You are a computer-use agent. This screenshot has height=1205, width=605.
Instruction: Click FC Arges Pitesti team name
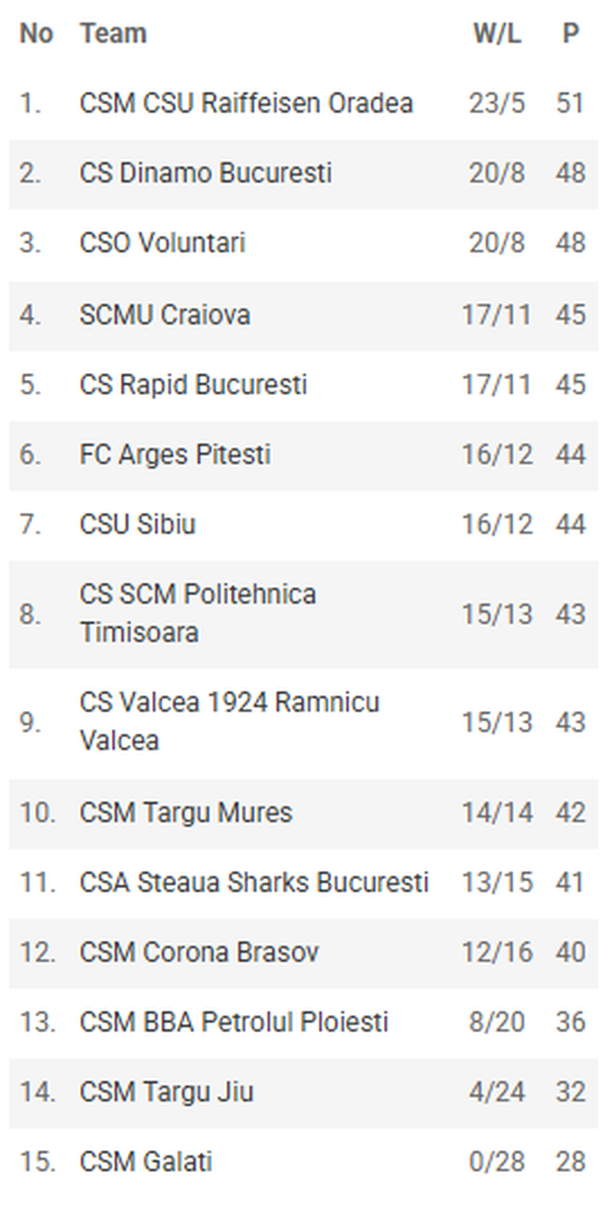point(175,454)
